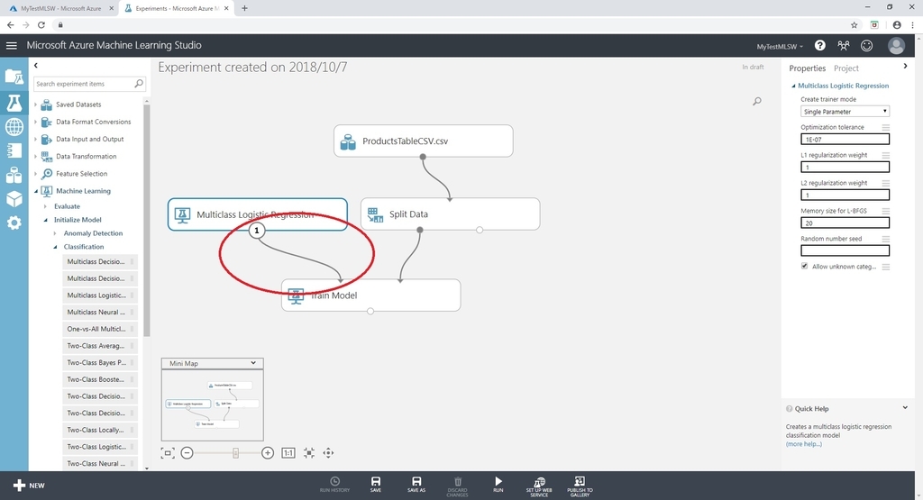Open the hamburger navigation menu
Screen dimensions: 923x500
(x=11, y=45)
